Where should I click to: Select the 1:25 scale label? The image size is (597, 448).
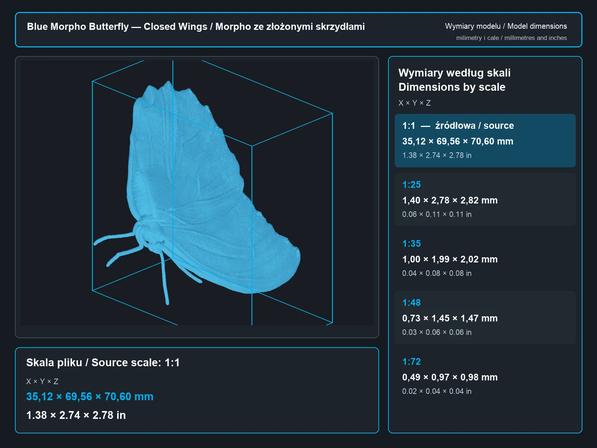point(412,185)
